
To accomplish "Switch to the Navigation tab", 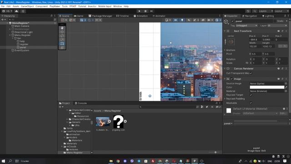I will [250, 16].
